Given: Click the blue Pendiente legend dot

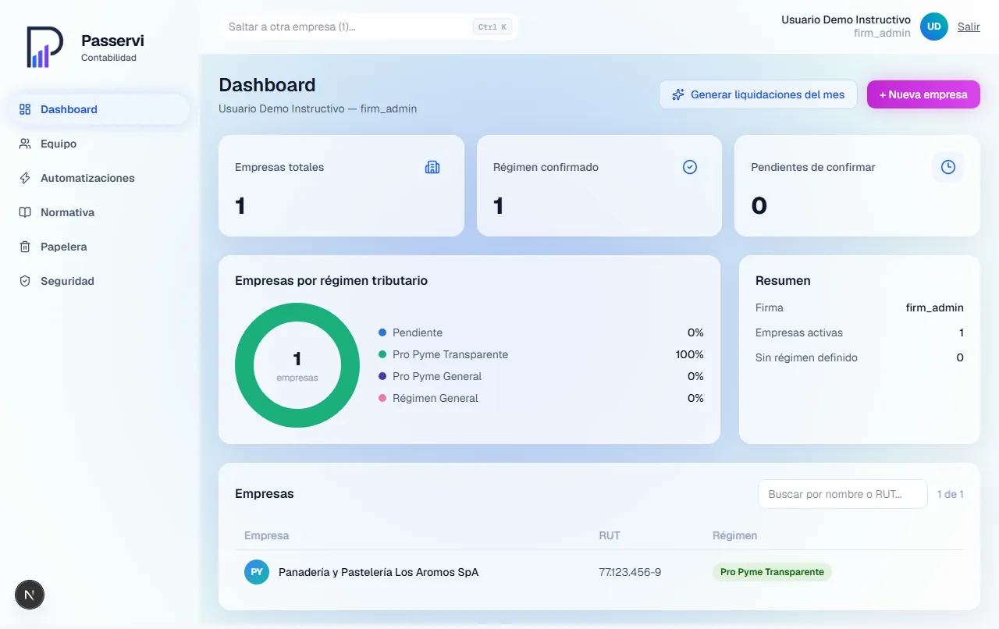Looking at the screenshot, I should [x=382, y=332].
